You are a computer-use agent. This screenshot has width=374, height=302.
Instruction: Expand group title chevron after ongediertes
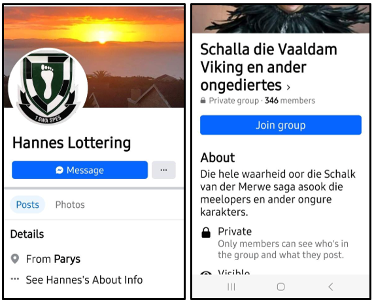tap(288, 88)
